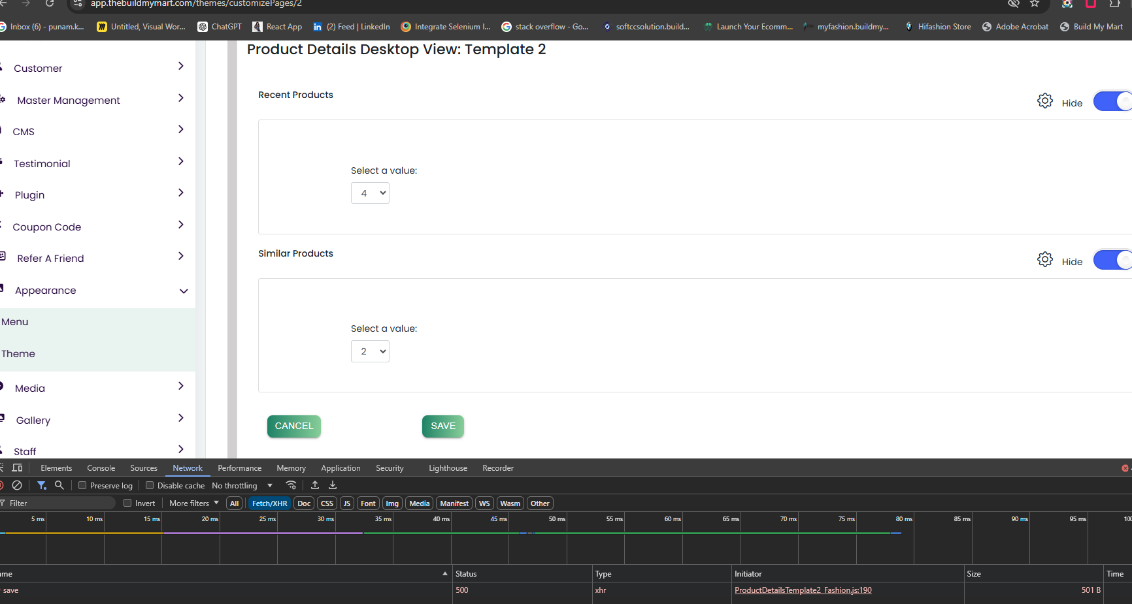Image resolution: width=1132 pixels, height=604 pixels.
Task: Clear the network log
Action: (x=18, y=485)
